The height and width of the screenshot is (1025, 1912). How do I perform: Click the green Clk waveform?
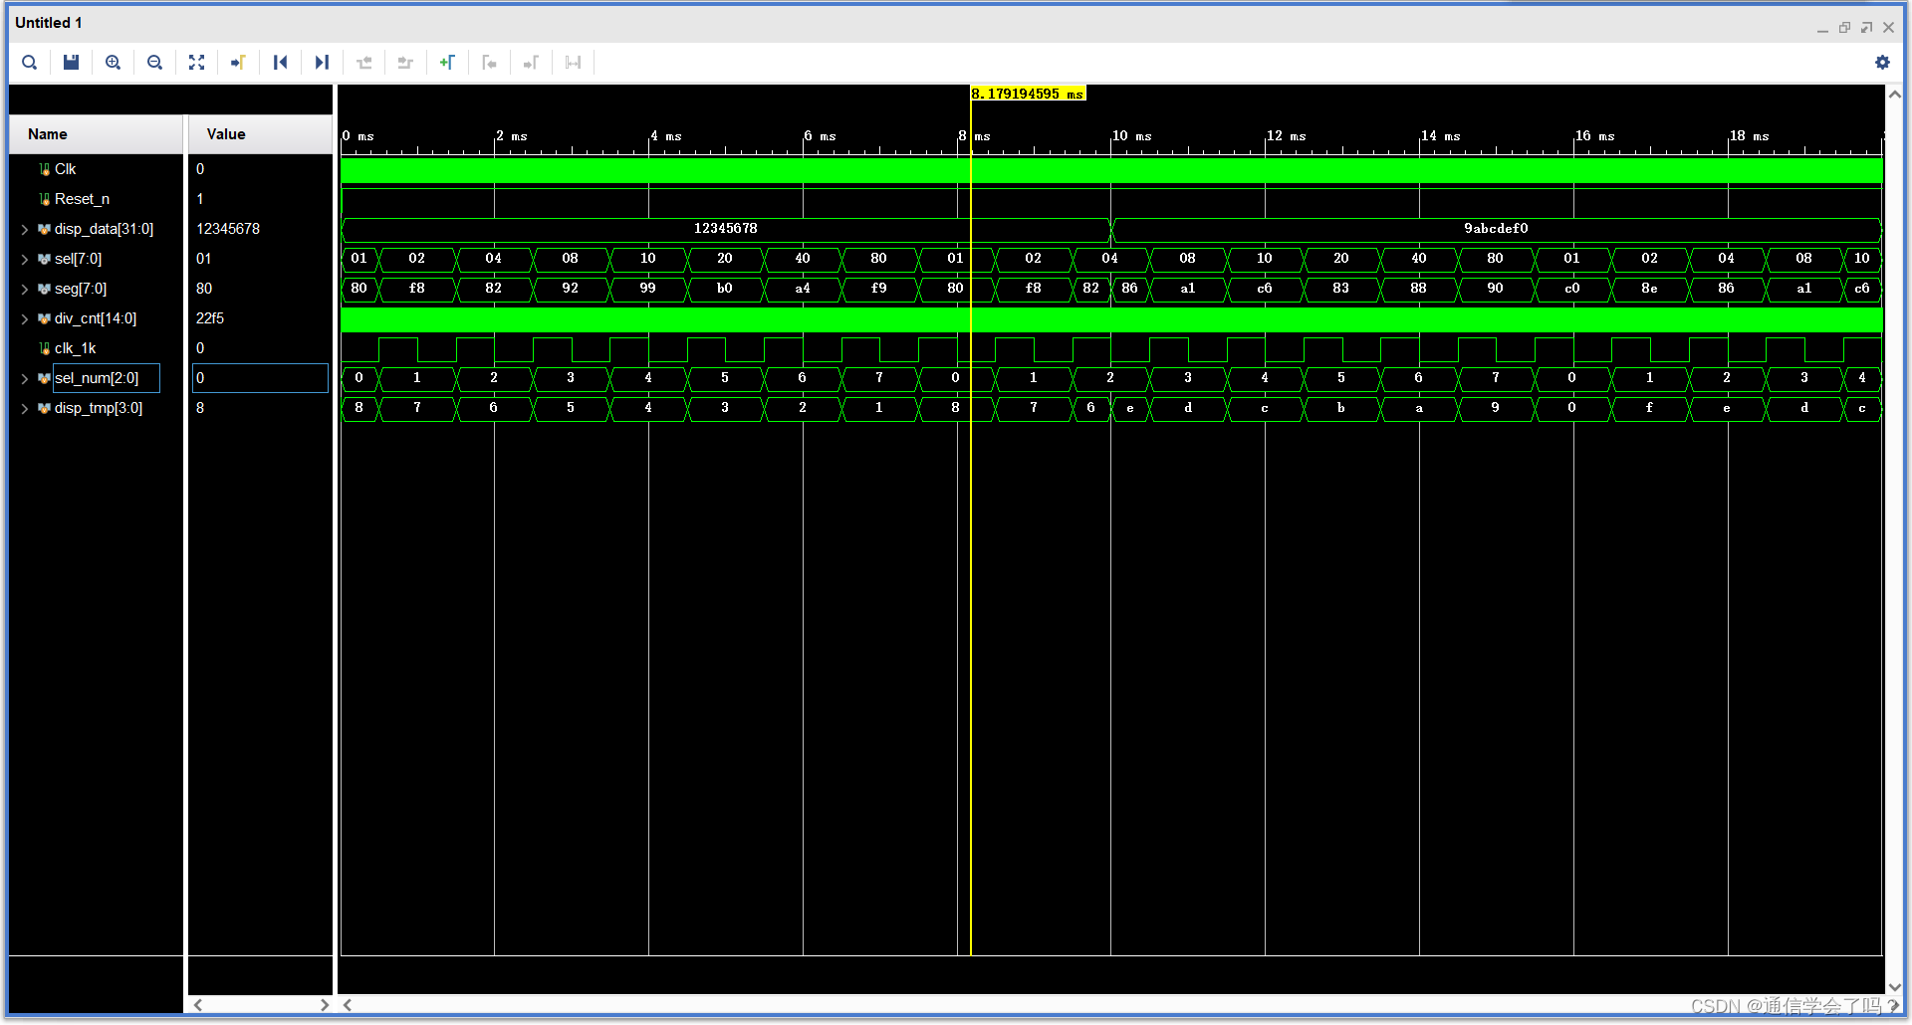click(x=1111, y=170)
